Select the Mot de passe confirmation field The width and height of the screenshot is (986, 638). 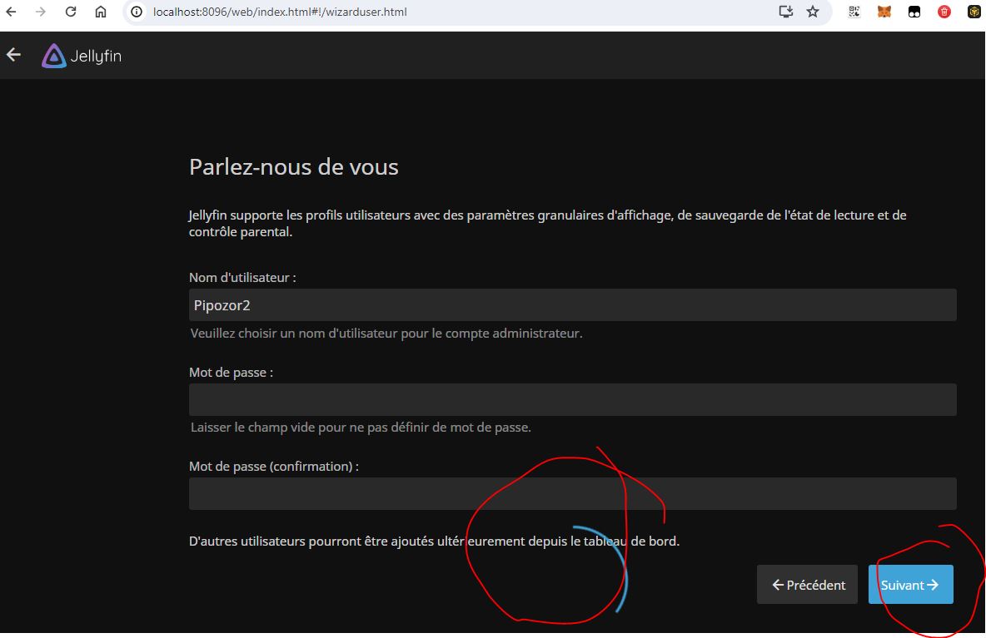[x=572, y=493]
